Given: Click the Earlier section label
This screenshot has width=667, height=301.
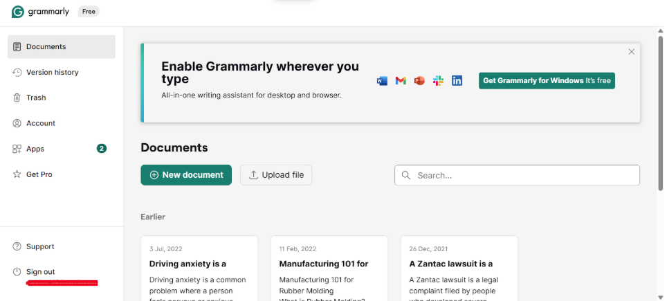Looking at the screenshot, I should pos(153,217).
